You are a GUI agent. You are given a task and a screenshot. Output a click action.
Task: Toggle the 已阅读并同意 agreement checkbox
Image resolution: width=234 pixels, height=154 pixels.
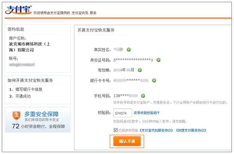(116, 130)
